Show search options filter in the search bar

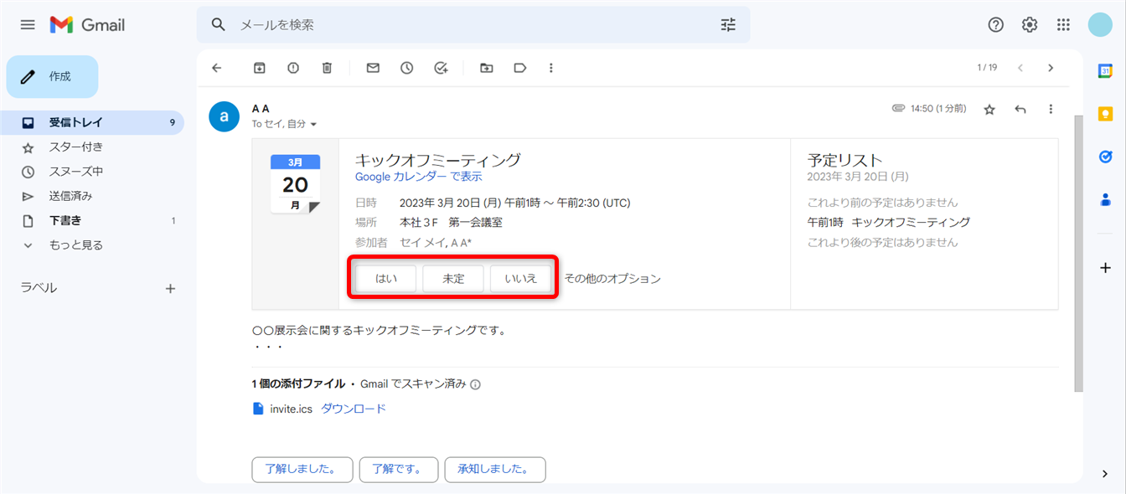[x=728, y=25]
